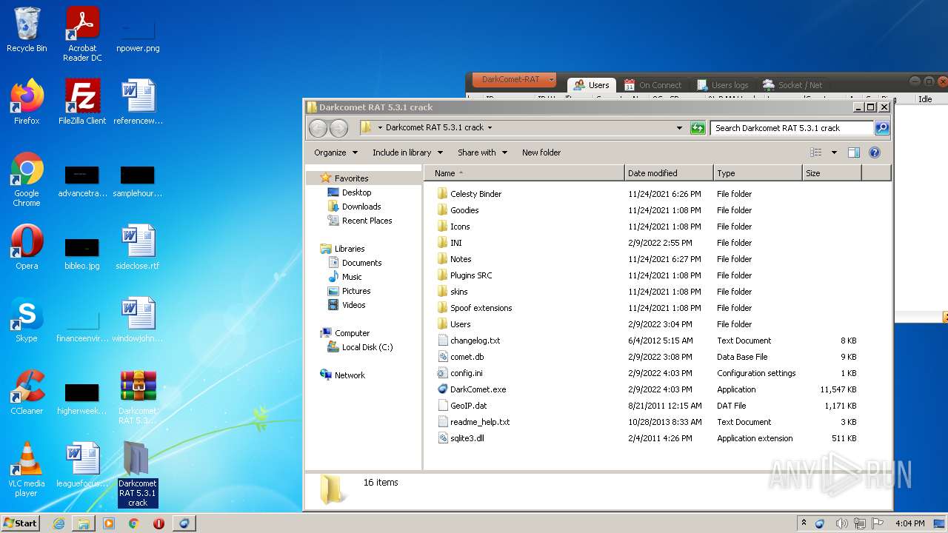This screenshot has width=948, height=533.
Task: Change view with the views icon
Action: [815, 152]
